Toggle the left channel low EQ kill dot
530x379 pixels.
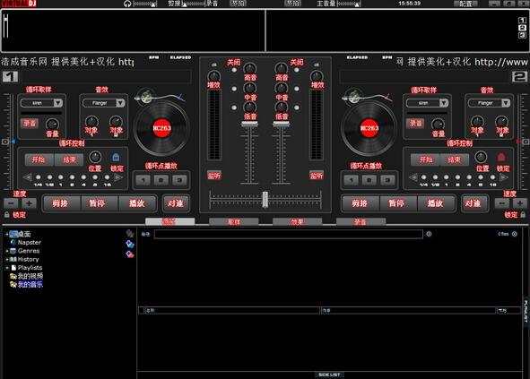234,108
